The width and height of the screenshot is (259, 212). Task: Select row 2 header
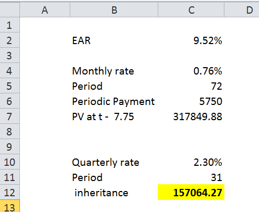(x=9, y=40)
